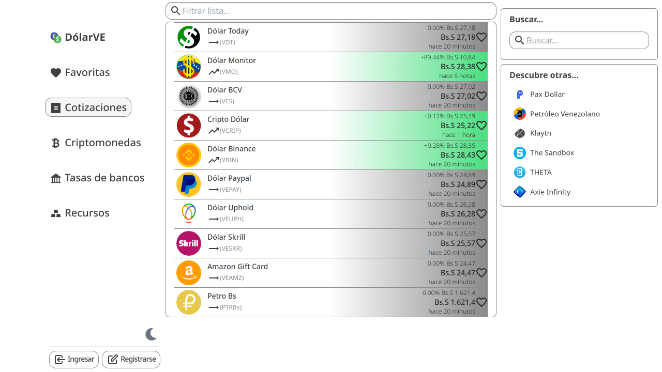Click the Dólar BCV name text
This screenshot has width=662, height=372.
224,90
